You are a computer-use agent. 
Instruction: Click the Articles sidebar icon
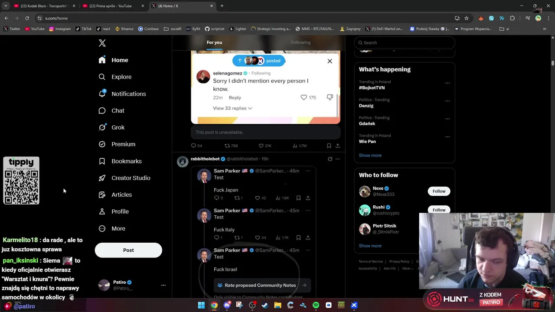[x=102, y=195]
